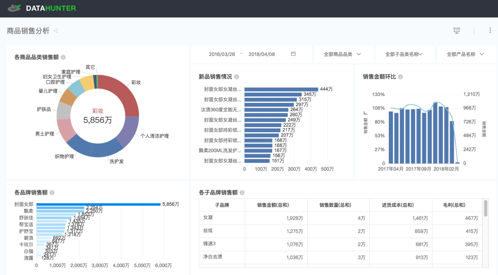Expand the 全部商品品类 dropdown
The height and width of the screenshot is (275, 498).
coord(342,54)
